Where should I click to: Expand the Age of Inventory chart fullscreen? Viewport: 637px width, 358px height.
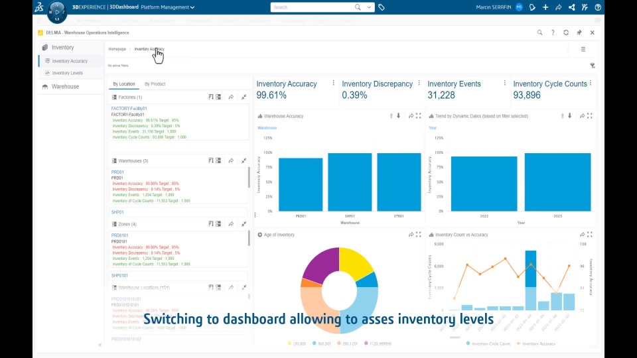pyautogui.click(x=419, y=235)
